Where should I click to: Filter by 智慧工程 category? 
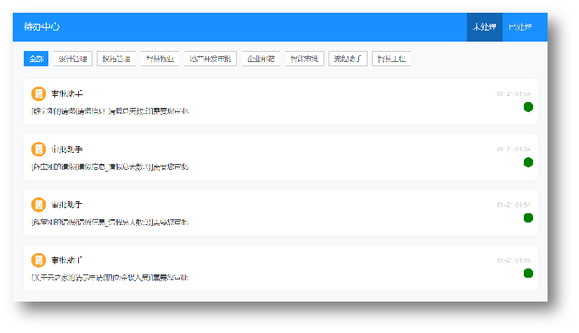(x=391, y=59)
